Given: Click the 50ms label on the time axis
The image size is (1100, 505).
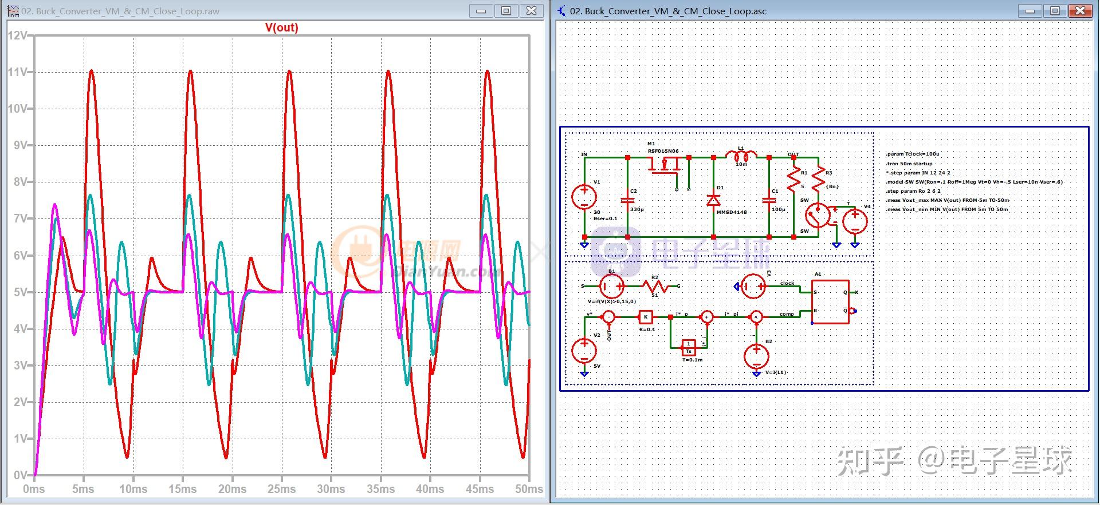Looking at the screenshot, I should click(529, 489).
